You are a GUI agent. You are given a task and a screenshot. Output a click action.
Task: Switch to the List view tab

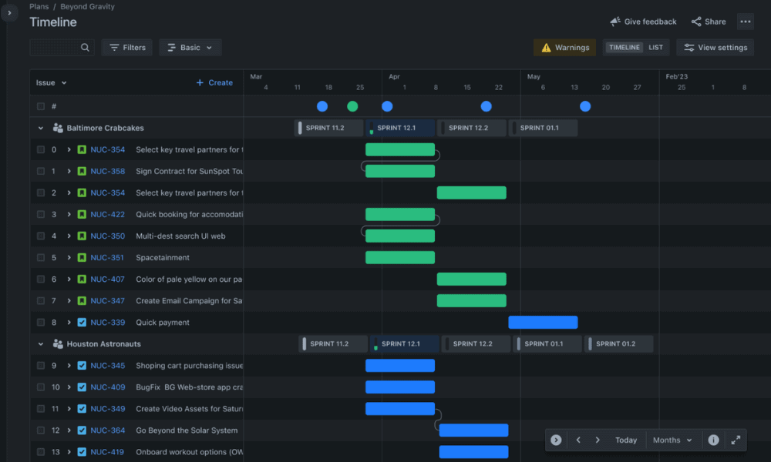tap(655, 48)
